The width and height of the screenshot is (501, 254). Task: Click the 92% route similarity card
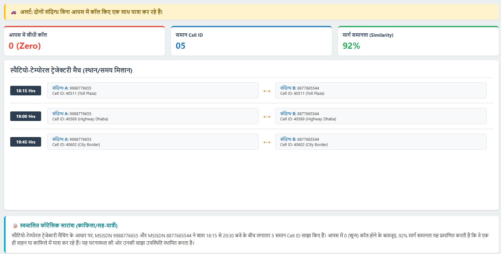[418, 41]
